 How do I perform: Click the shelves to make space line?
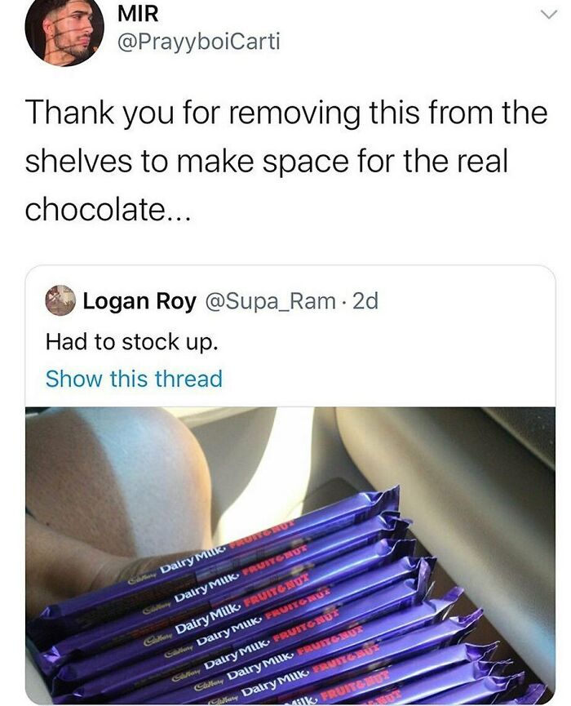click(x=267, y=161)
